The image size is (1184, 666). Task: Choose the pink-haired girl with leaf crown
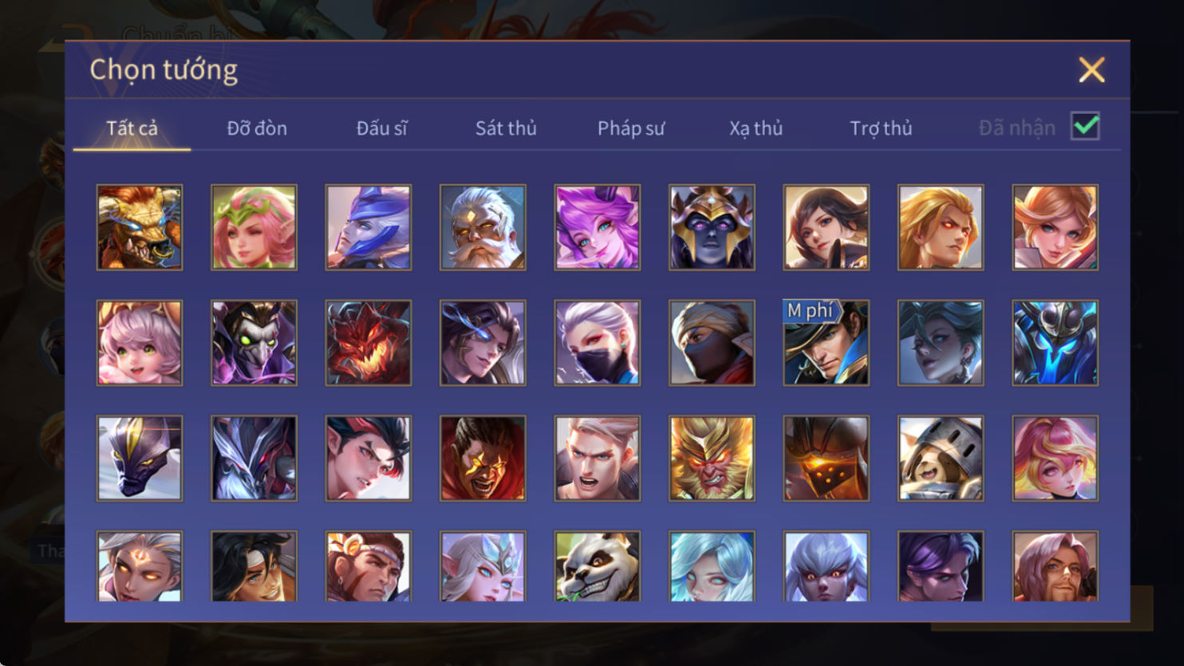coord(254,227)
